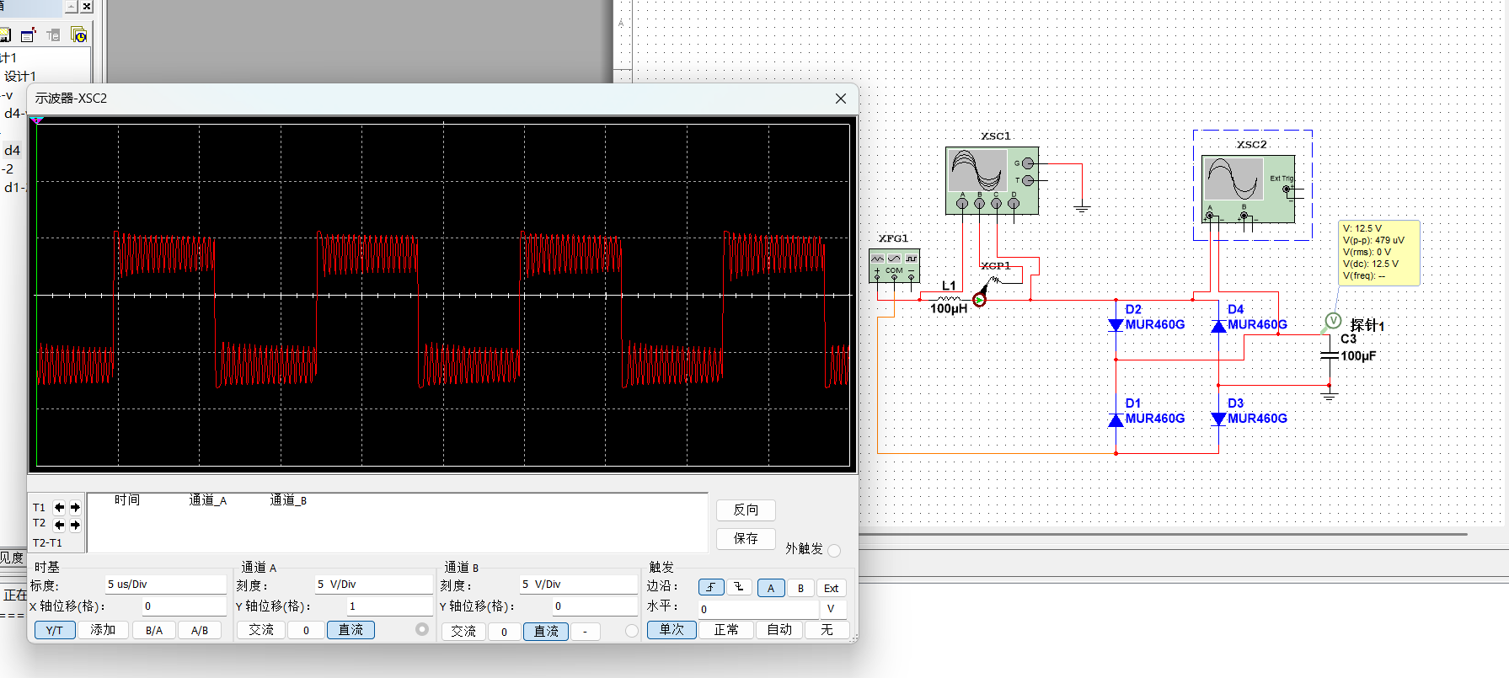The height and width of the screenshot is (678, 1509).
Task: Click the XSC2 oscilloscope instrument on schematic
Action: pos(1248,190)
